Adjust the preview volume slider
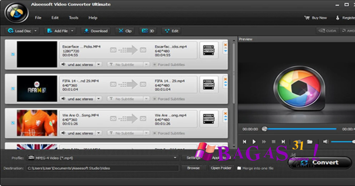This screenshot has width=355, height=186. 343,142
